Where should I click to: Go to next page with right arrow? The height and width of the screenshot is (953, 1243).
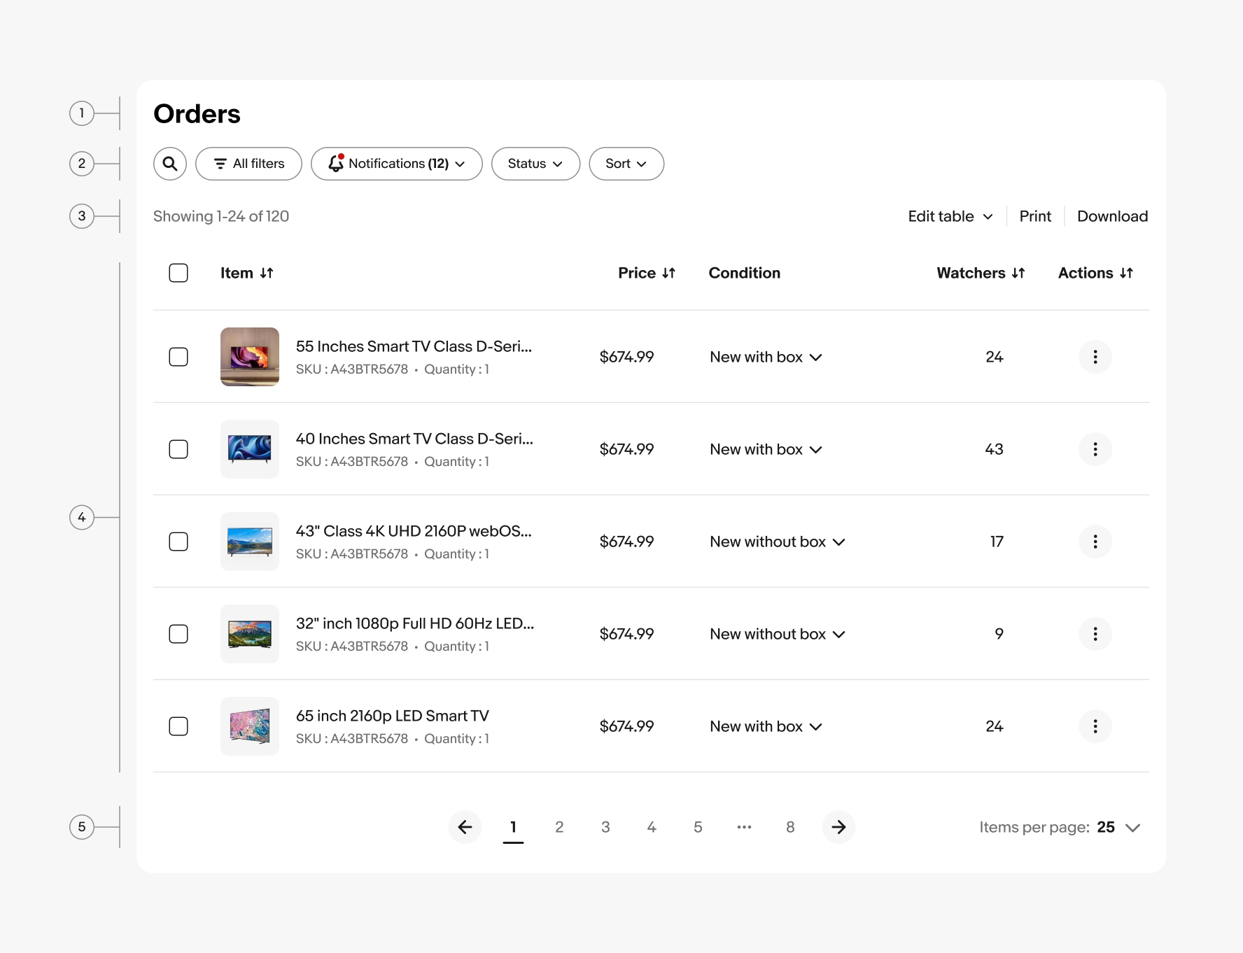[x=838, y=827]
